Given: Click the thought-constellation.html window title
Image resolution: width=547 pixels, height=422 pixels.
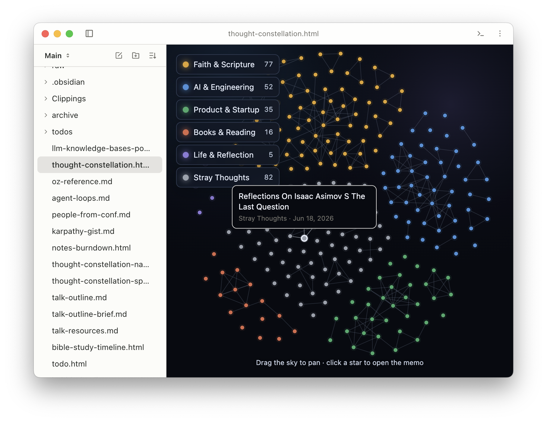Looking at the screenshot, I should [x=273, y=34].
